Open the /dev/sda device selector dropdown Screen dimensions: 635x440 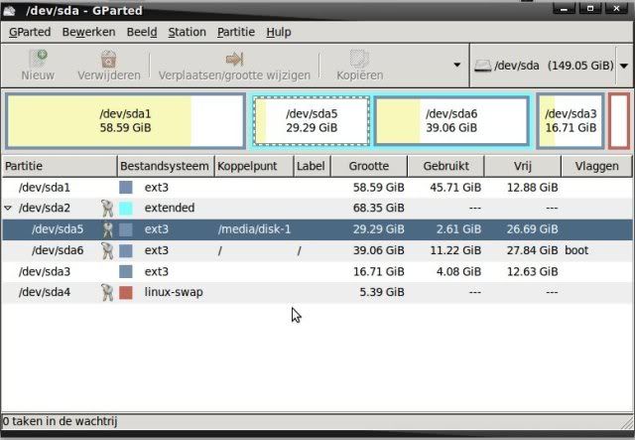pos(624,66)
